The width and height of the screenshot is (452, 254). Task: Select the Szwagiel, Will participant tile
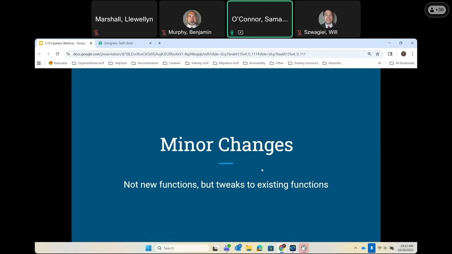[x=328, y=19]
